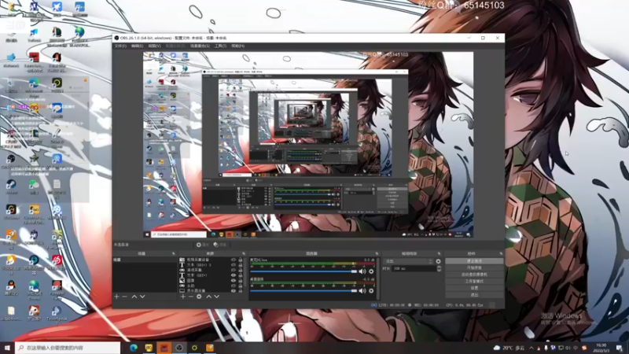Open the 工具(T) Tools menu

(x=220, y=46)
